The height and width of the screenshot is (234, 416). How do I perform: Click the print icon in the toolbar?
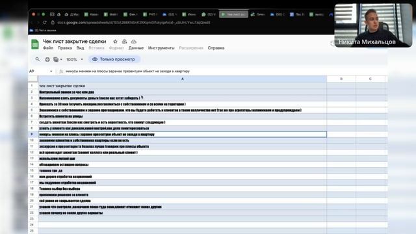coord(47,59)
